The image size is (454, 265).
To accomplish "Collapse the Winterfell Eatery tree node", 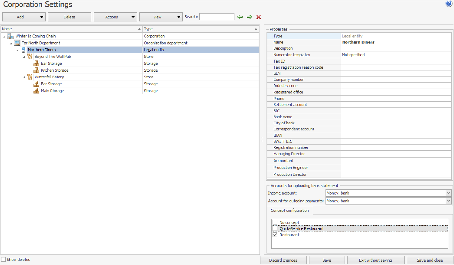I will pyautogui.click(x=24, y=77).
